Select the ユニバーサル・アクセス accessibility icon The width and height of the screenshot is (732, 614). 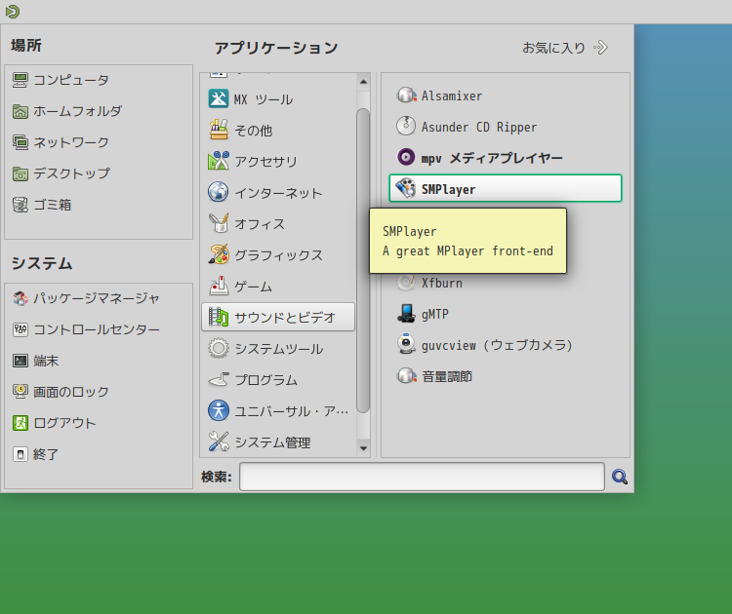[219, 410]
